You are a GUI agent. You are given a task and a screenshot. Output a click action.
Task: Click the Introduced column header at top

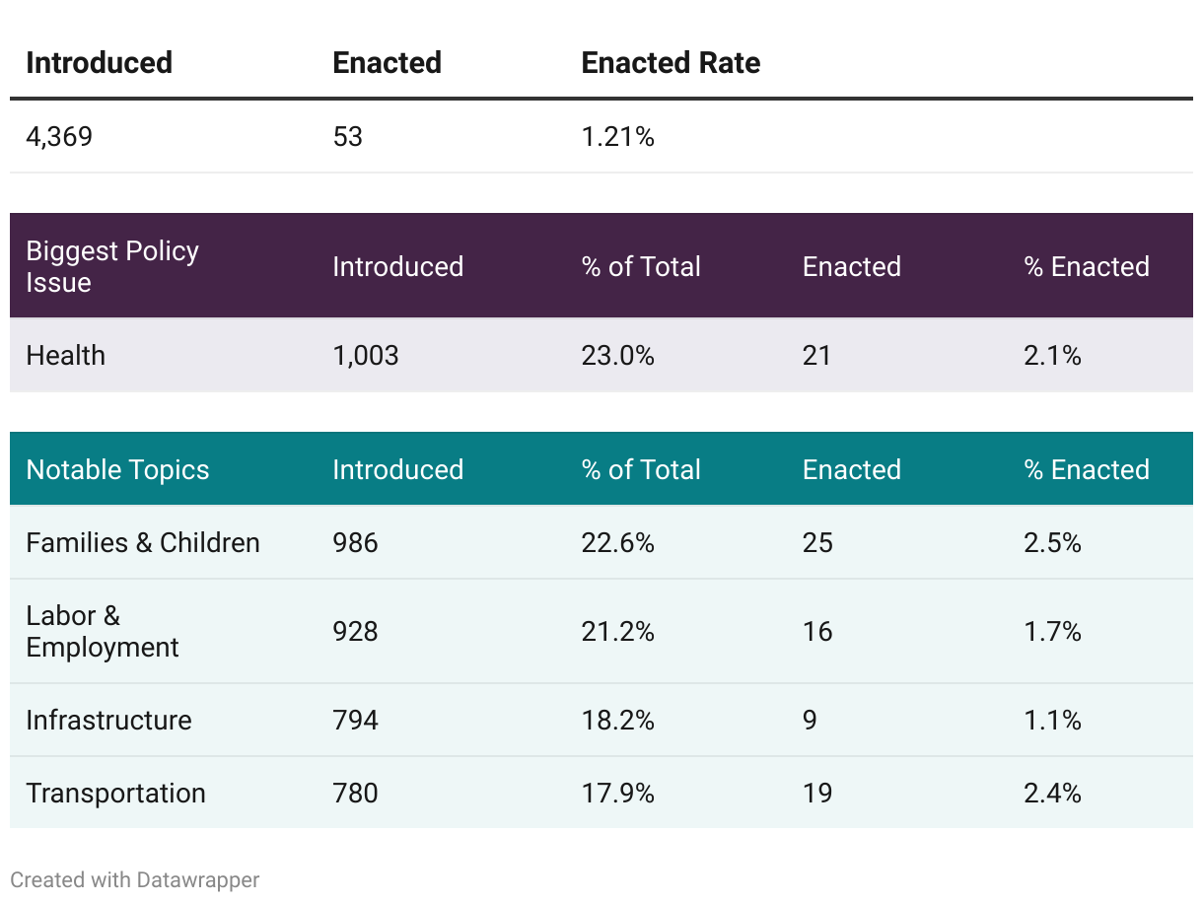(x=99, y=63)
